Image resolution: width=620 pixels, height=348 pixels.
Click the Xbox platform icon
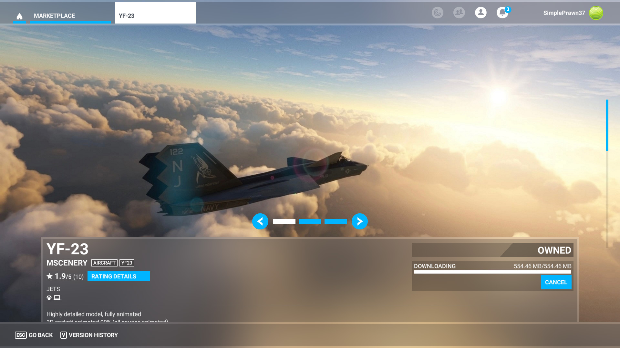(49, 297)
